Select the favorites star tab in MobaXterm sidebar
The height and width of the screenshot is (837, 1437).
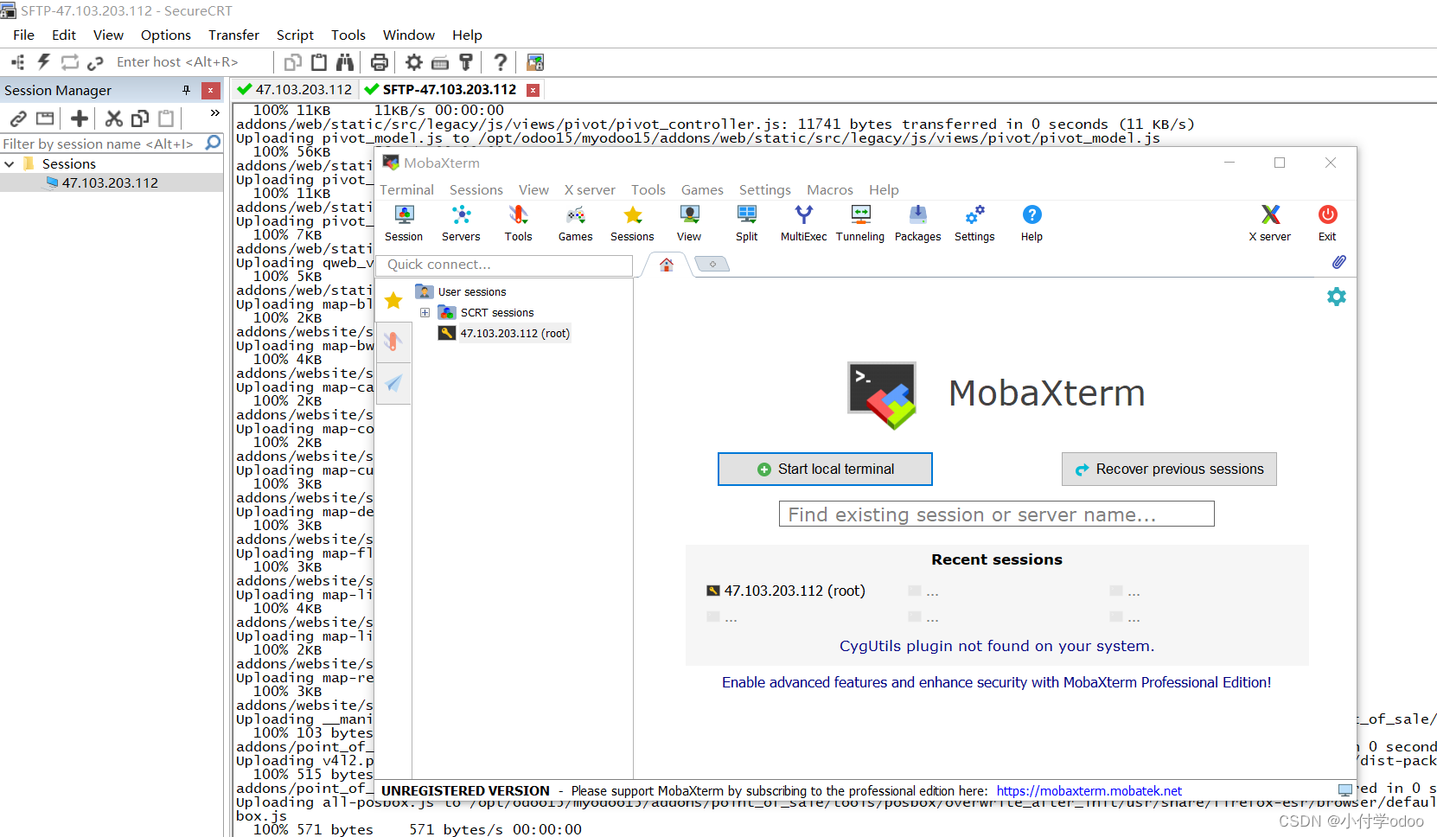(x=393, y=300)
